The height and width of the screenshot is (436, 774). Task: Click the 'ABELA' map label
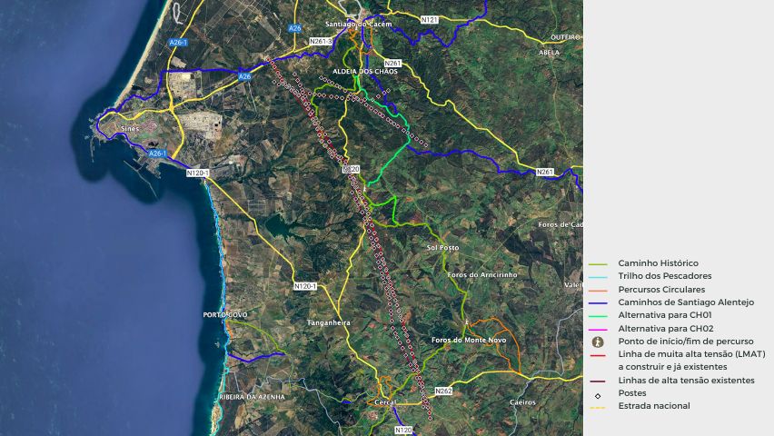[549, 53]
